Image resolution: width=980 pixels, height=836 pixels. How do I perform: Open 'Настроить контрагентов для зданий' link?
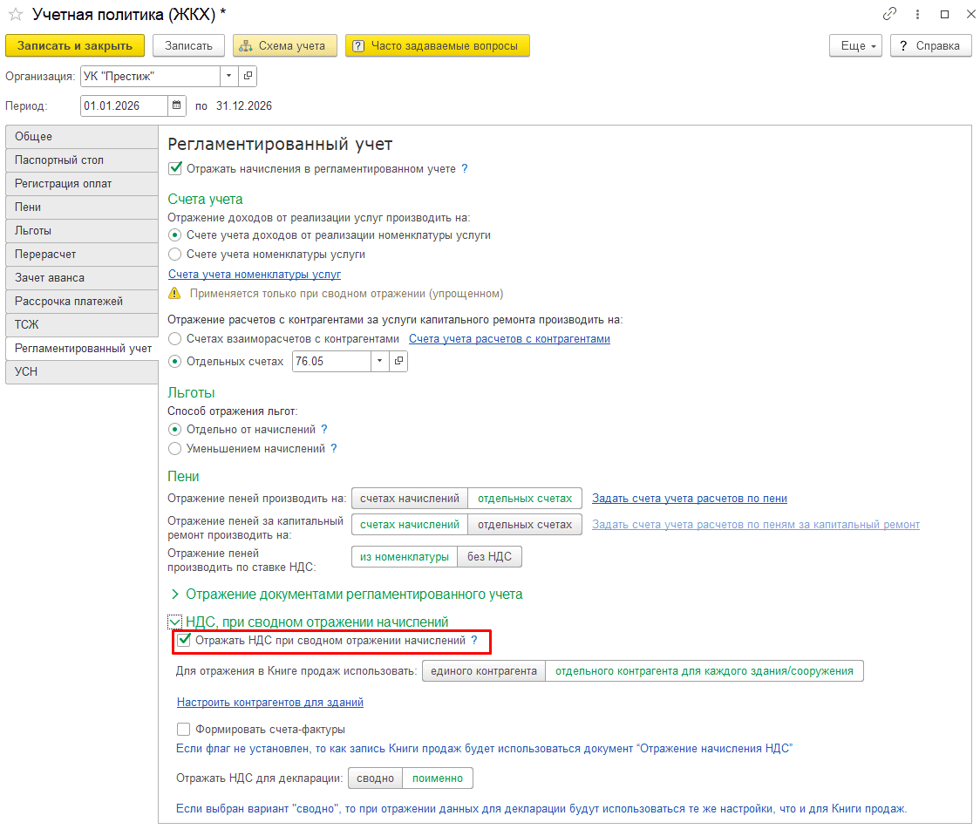click(269, 703)
